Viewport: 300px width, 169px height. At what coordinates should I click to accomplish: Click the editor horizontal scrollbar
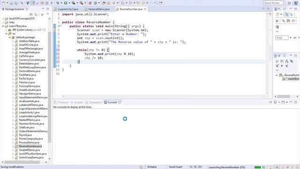click(164, 96)
